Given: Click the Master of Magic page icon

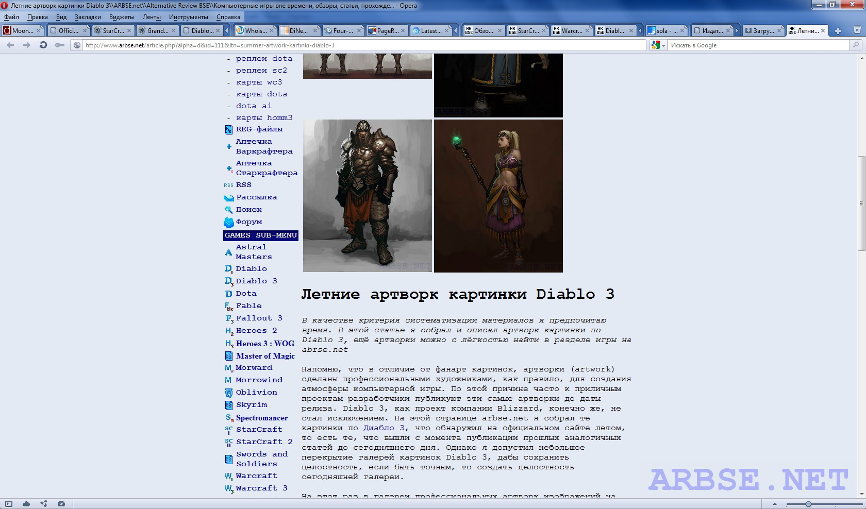Looking at the screenshot, I should pyautogui.click(x=229, y=356).
